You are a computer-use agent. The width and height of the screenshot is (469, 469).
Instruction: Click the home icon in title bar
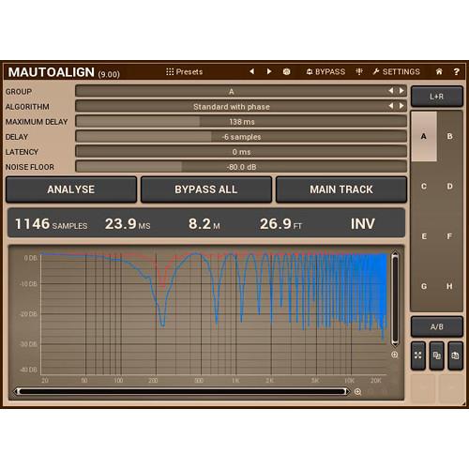[x=439, y=71]
